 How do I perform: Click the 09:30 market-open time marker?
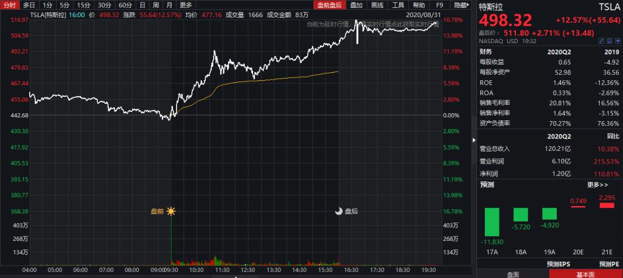pos(172,269)
